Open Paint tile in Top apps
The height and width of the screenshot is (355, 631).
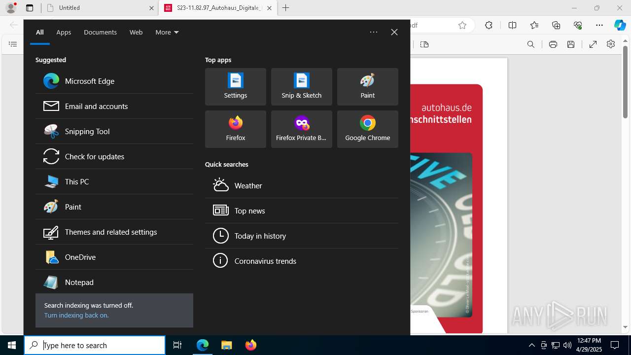point(368,87)
